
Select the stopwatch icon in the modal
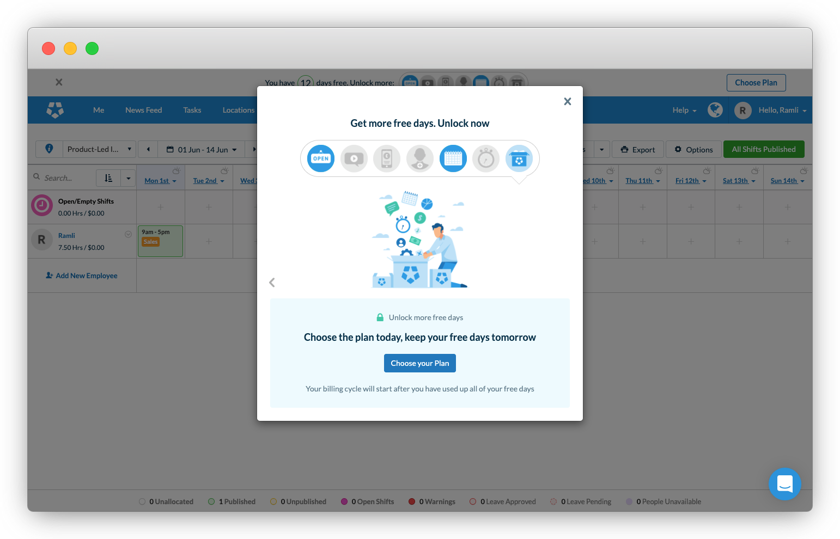click(486, 158)
